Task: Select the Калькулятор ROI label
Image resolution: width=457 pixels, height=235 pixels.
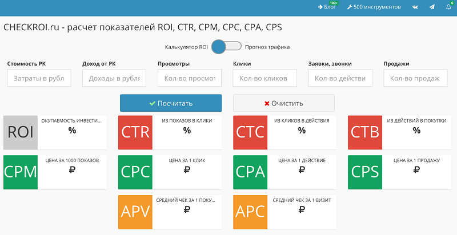Action: point(186,47)
